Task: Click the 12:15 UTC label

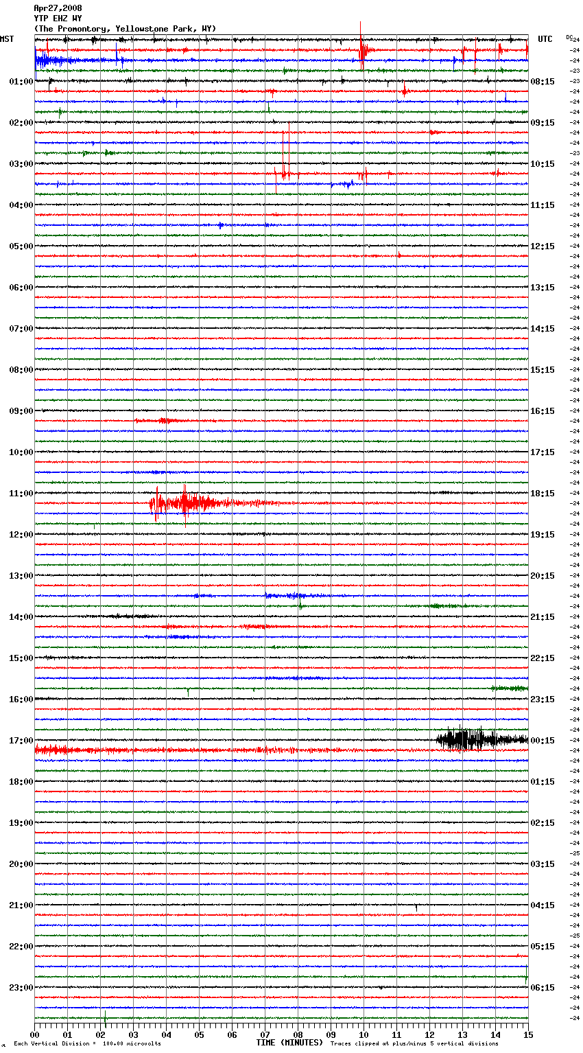Action: (x=543, y=246)
